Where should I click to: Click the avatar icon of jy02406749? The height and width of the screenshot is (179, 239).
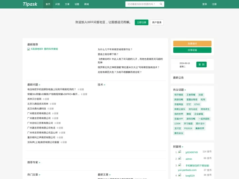click(180, 152)
